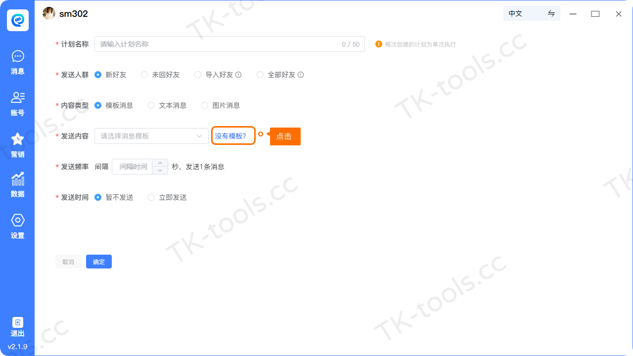Click the info icon beside 导入好友
Viewport: 633px width, 356px height.
click(238, 75)
